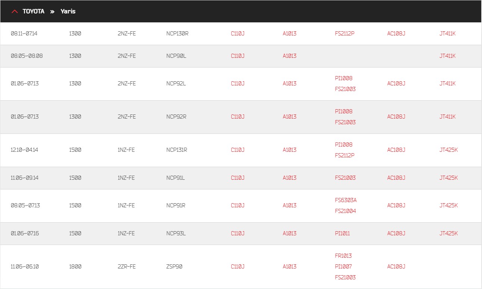Open JT411K link in NCP90L row
Image resolution: width=482 pixels, height=289 pixels.
pos(448,56)
